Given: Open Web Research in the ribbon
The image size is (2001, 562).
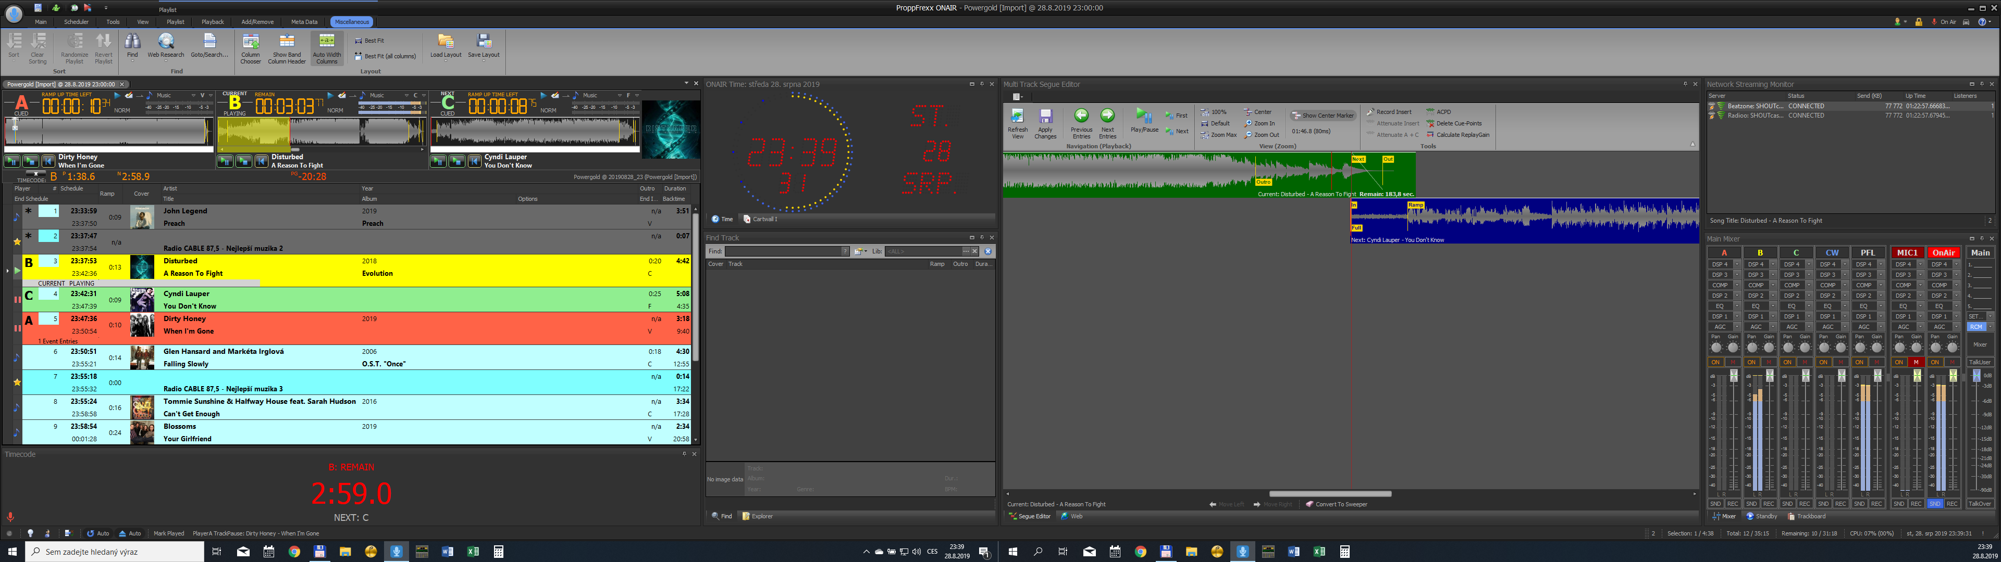Looking at the screenshot, I should 166,46.
